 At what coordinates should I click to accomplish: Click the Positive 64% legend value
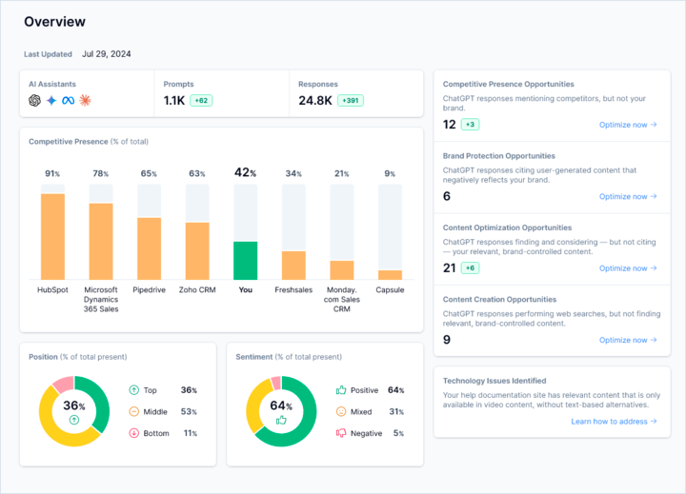click(x=396, y=390)
